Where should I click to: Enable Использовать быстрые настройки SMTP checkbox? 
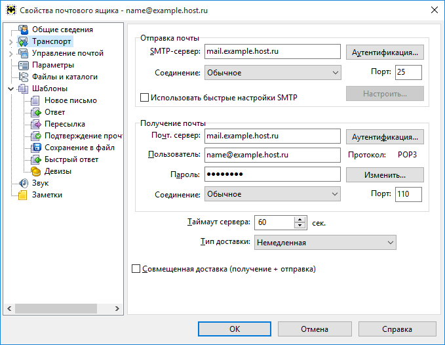[x=144, y=97]
